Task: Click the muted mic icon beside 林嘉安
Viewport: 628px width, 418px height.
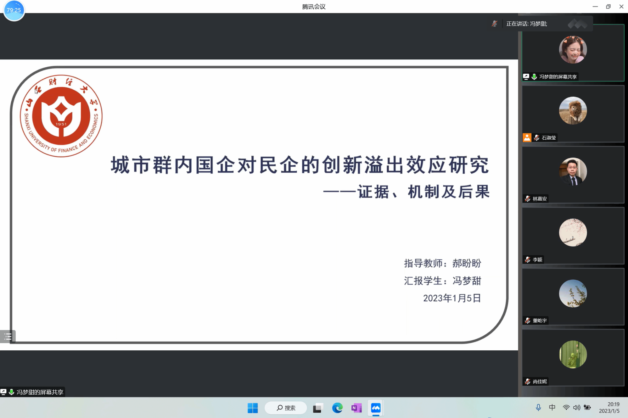Action: coord(527,199)
